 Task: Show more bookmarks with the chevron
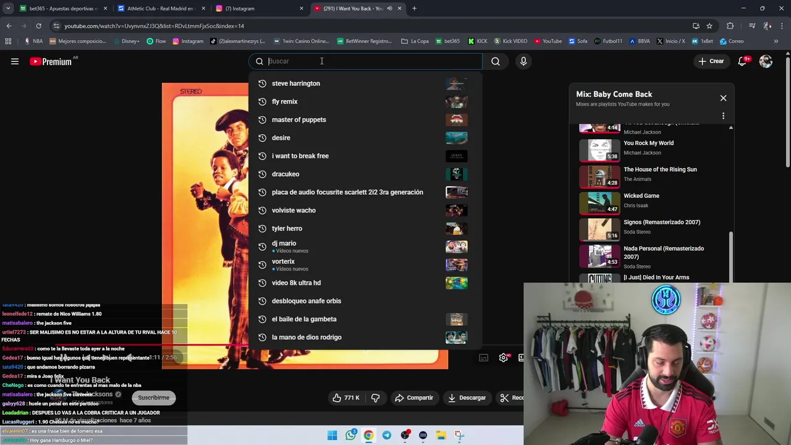pyautogui.click(x=776, y=41)
